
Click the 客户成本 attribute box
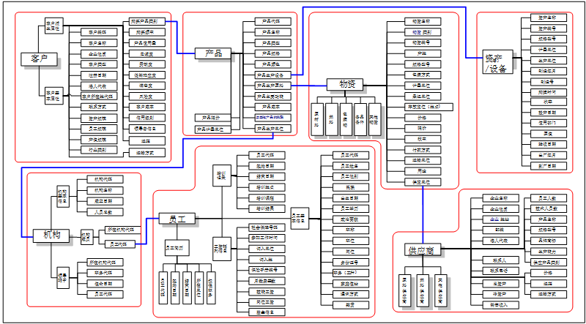pyautogui.click(x=147, y=107)
